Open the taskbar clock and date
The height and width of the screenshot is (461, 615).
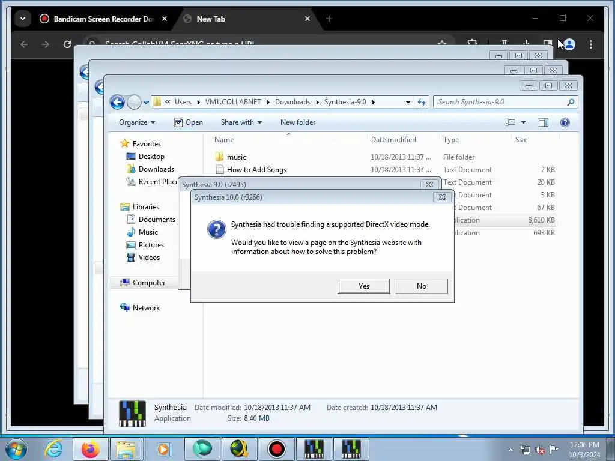pyautogui.click(x=584, y=450)
